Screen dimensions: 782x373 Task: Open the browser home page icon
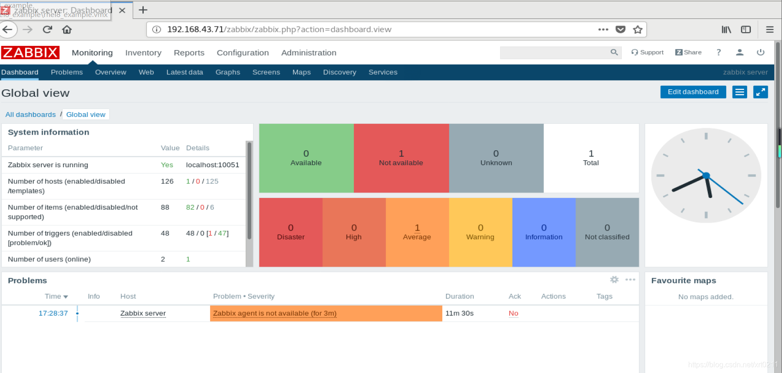[x=67, y=29]
